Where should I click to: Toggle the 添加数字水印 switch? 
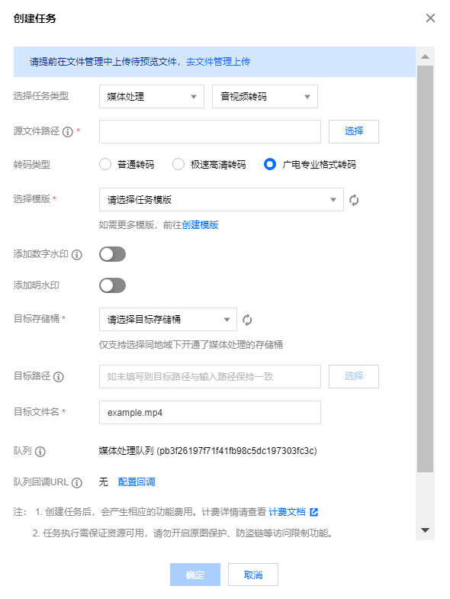112,254
